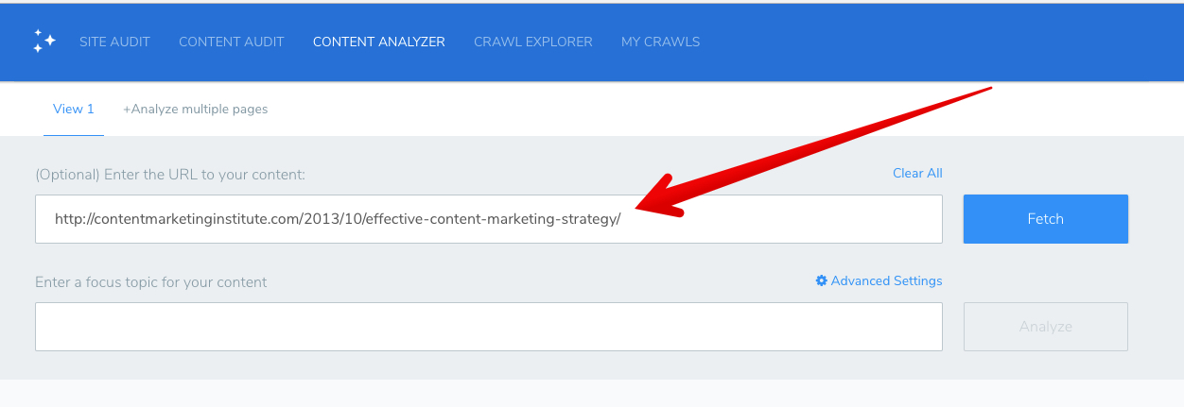Select Content Analyzer in the top navigation
Viewport: 1184px width, 407px height.
click(x=378, y=42)
